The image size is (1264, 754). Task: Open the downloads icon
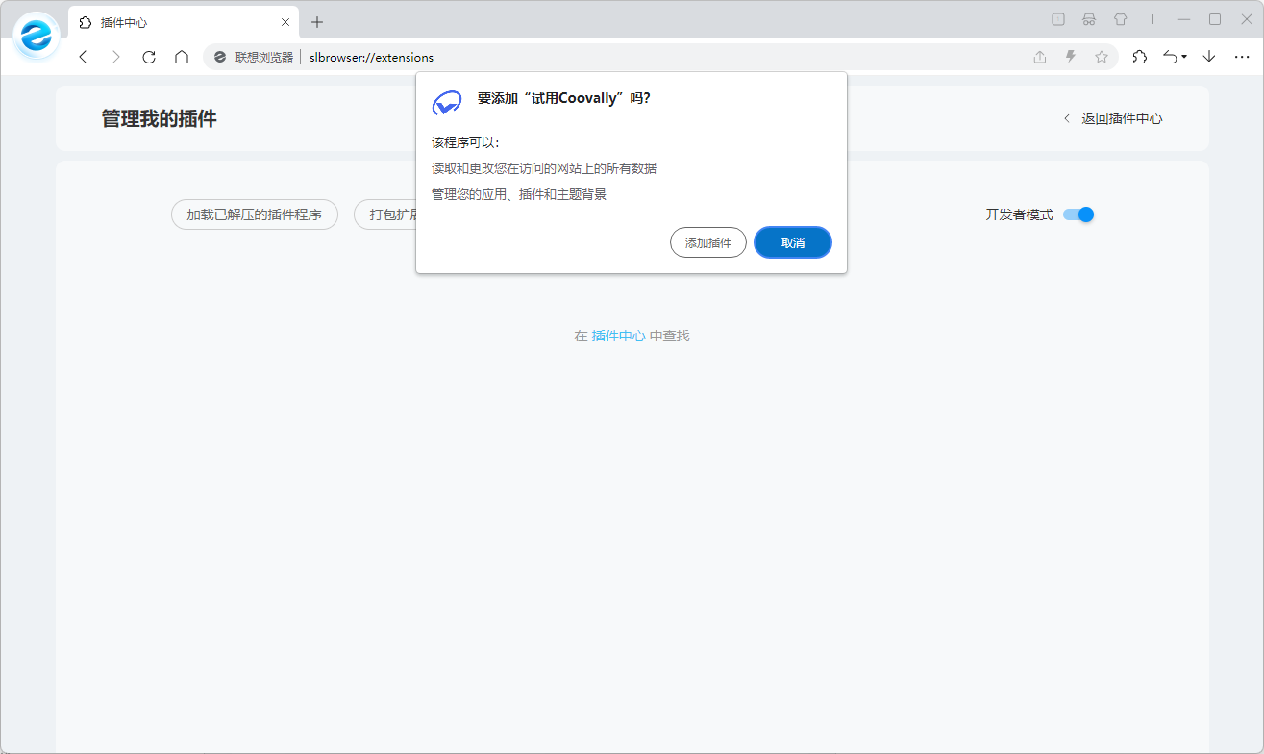1209,57
